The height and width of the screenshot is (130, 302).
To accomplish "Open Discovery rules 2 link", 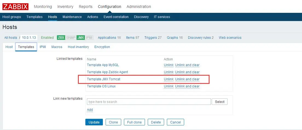I will pyautogui.click(x=201, y=38).
